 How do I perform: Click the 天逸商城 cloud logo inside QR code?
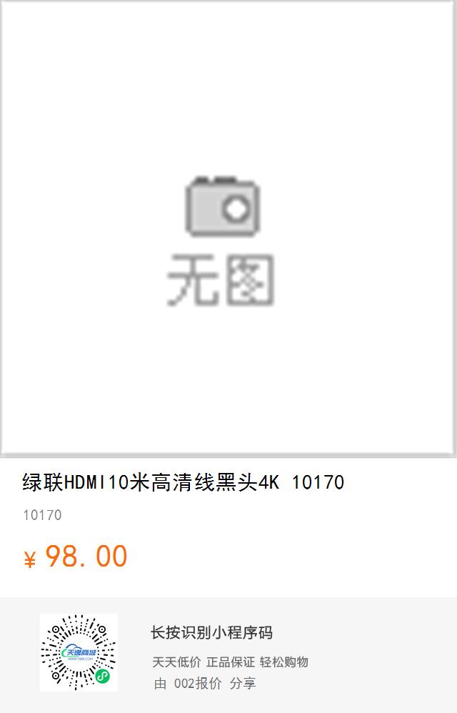click(80, 654)
